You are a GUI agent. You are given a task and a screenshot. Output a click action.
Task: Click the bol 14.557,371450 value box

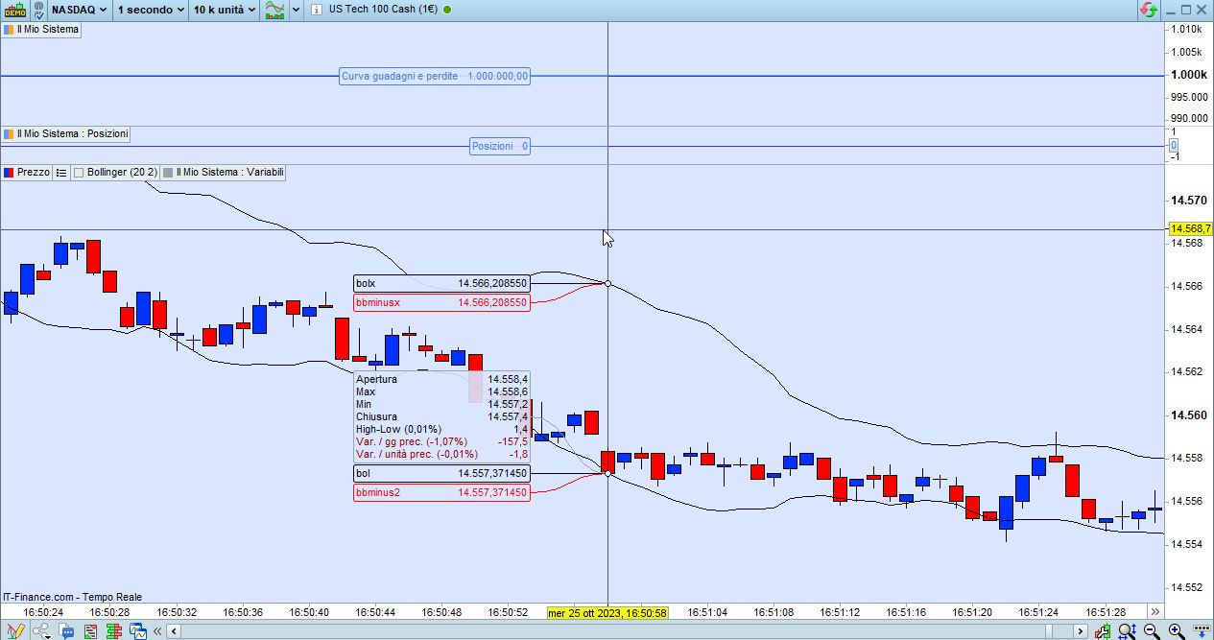[x=441, y=473]
